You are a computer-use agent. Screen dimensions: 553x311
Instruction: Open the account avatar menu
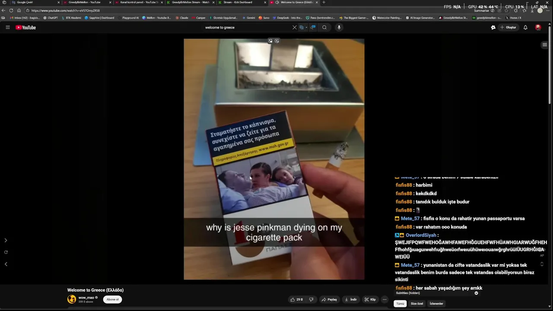(538, 27)
